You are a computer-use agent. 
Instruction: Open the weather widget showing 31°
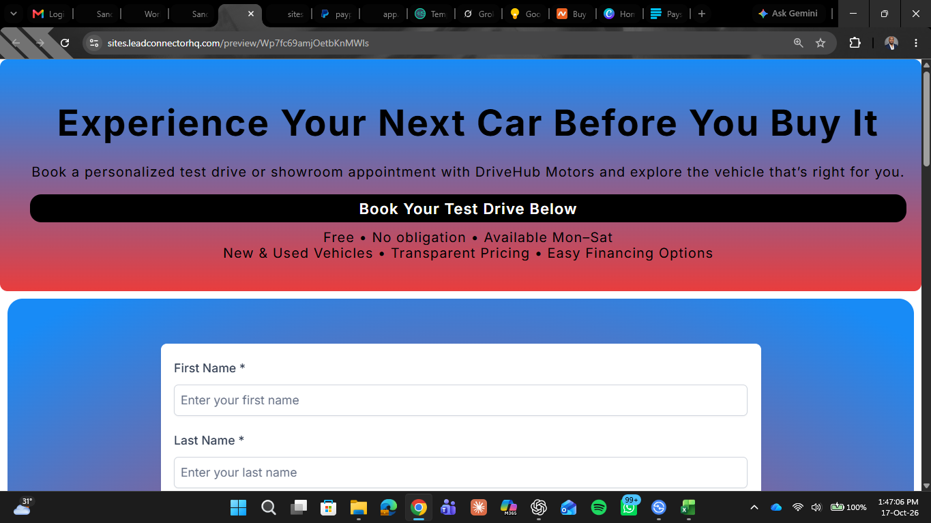pos(23,506)
